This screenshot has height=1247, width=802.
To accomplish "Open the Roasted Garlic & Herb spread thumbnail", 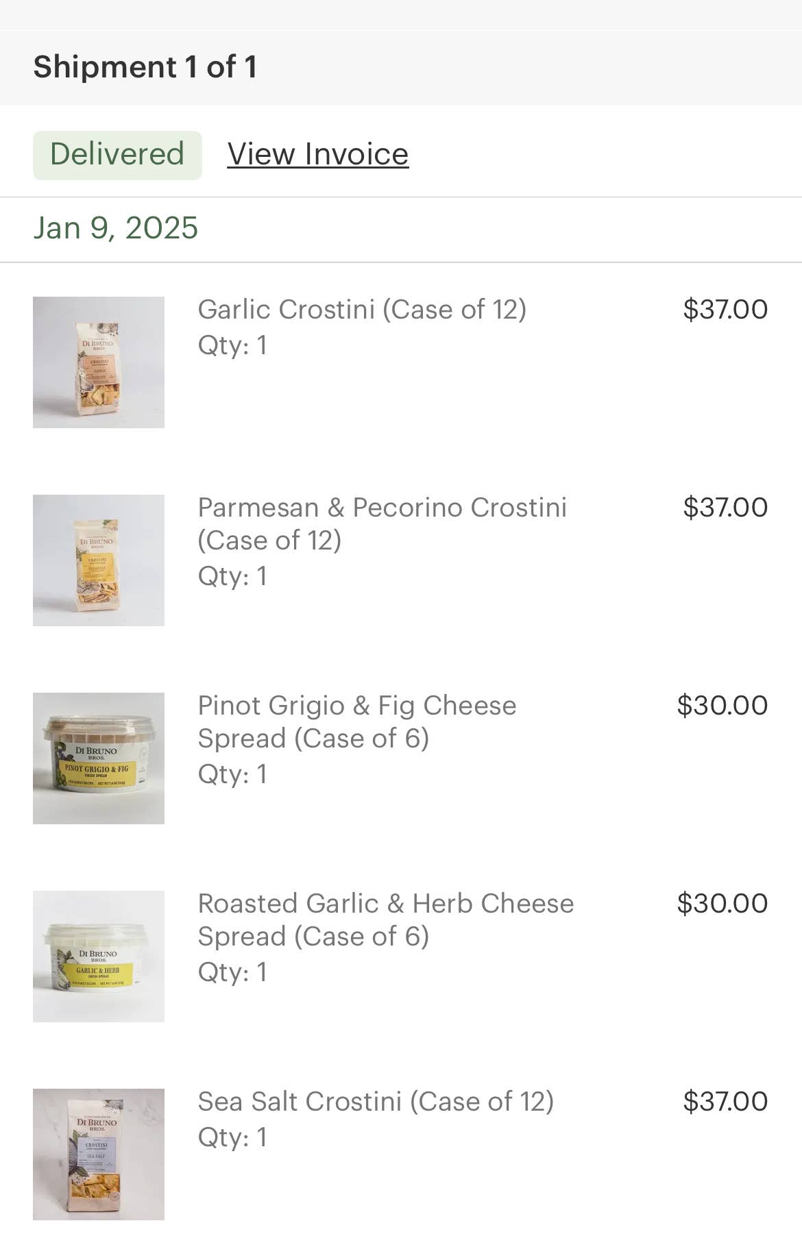I will tap(99, 956).
